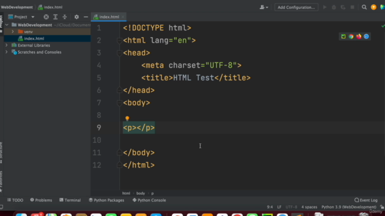Viewport: 385px width, 216px height.
Task: Open the Problems tool window
Action: [41, 200]
